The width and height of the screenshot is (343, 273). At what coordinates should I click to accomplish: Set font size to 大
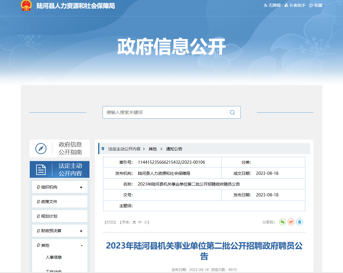tap(134, 222)
